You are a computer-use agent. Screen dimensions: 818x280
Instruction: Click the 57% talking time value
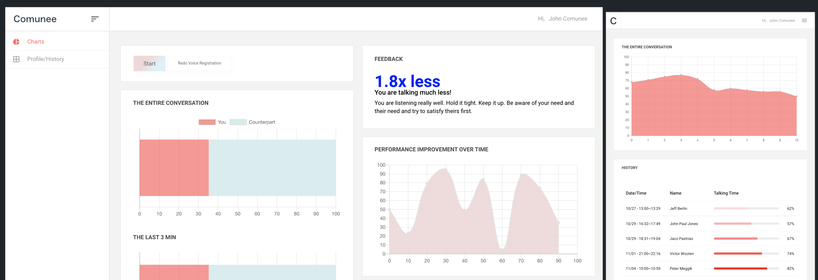[x=790, y=224]
